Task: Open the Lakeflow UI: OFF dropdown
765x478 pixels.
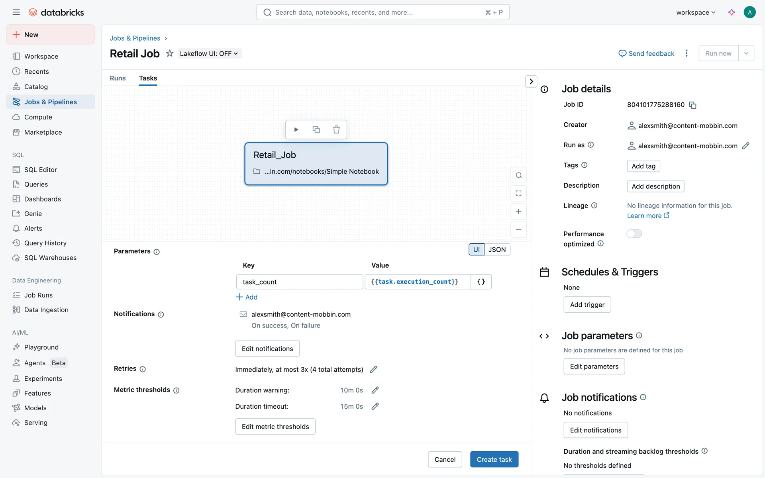Action: click(x=209, y=53)
